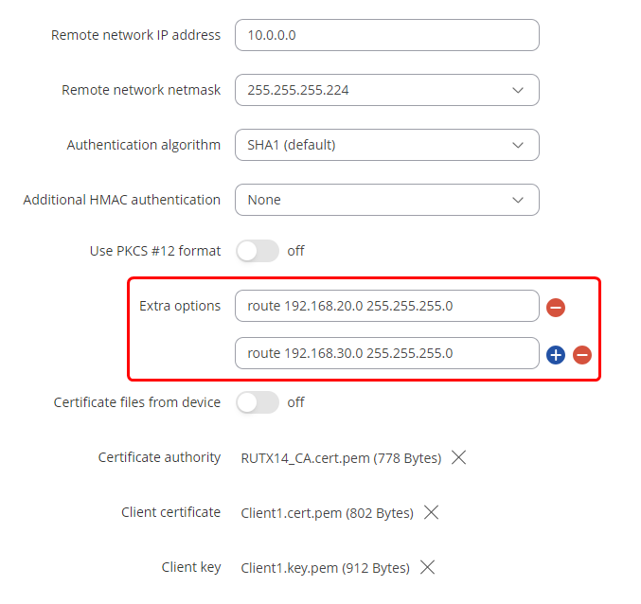This screenshot has height=604, width=641.
Task: Expand the Authentication algorithm dropdown
Action: (386, 145)
